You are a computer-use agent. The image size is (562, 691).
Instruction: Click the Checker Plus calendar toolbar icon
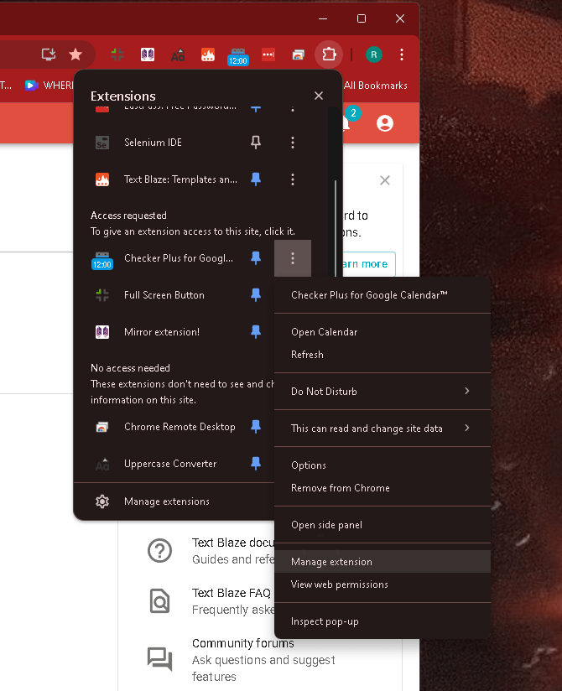[x=238, y=57]
